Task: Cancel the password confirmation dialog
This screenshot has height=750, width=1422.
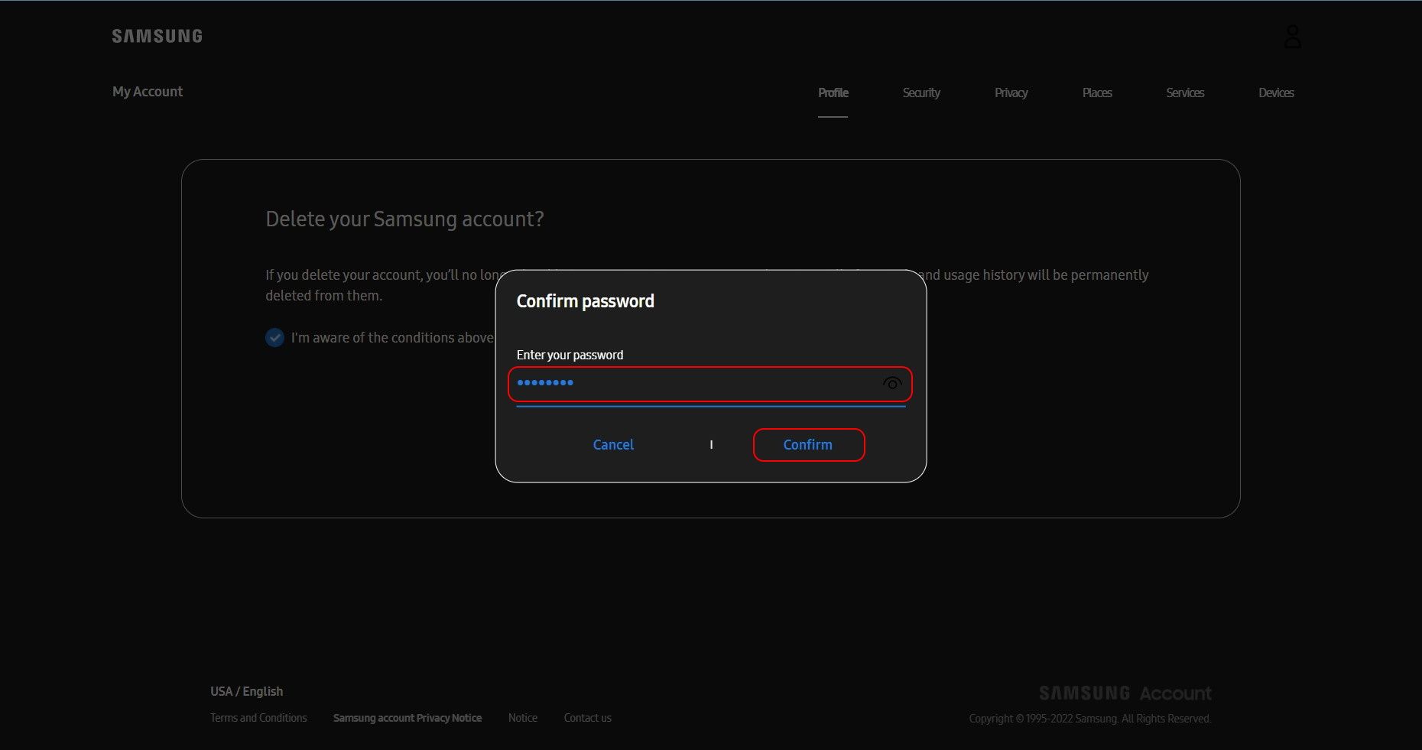Action: tap(613, 445)
